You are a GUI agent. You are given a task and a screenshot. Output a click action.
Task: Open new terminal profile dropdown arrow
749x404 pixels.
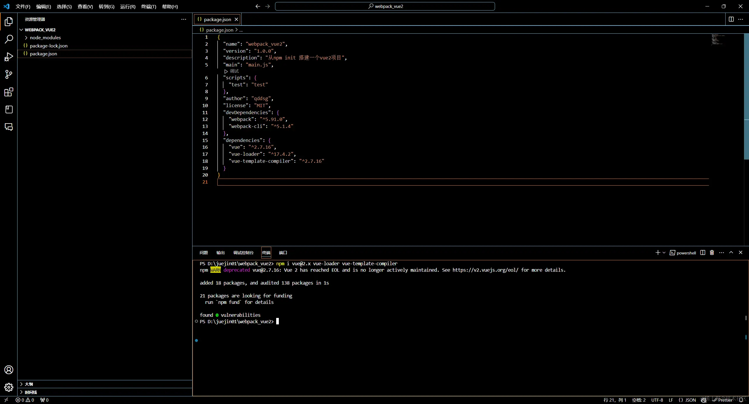pos(664,253)
